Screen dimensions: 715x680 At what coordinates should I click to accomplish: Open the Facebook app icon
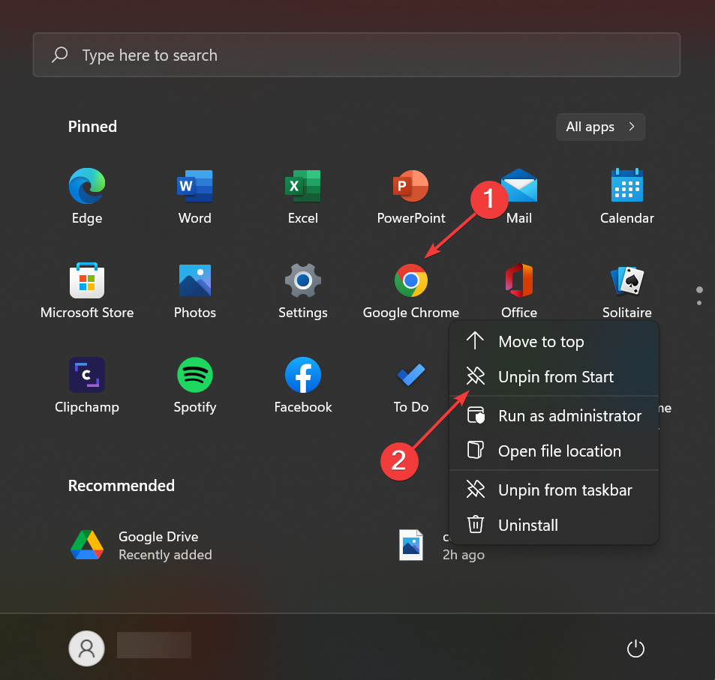pyautogui.click(x=303, y=375)
